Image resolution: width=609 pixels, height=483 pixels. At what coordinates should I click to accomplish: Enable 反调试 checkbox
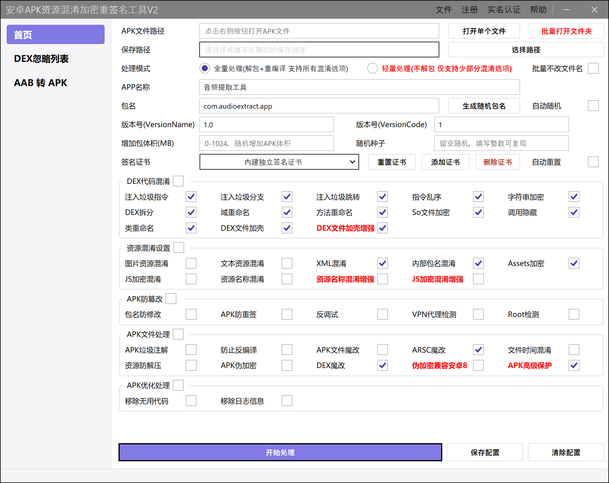pyautogui.click(x=383, y=314)
